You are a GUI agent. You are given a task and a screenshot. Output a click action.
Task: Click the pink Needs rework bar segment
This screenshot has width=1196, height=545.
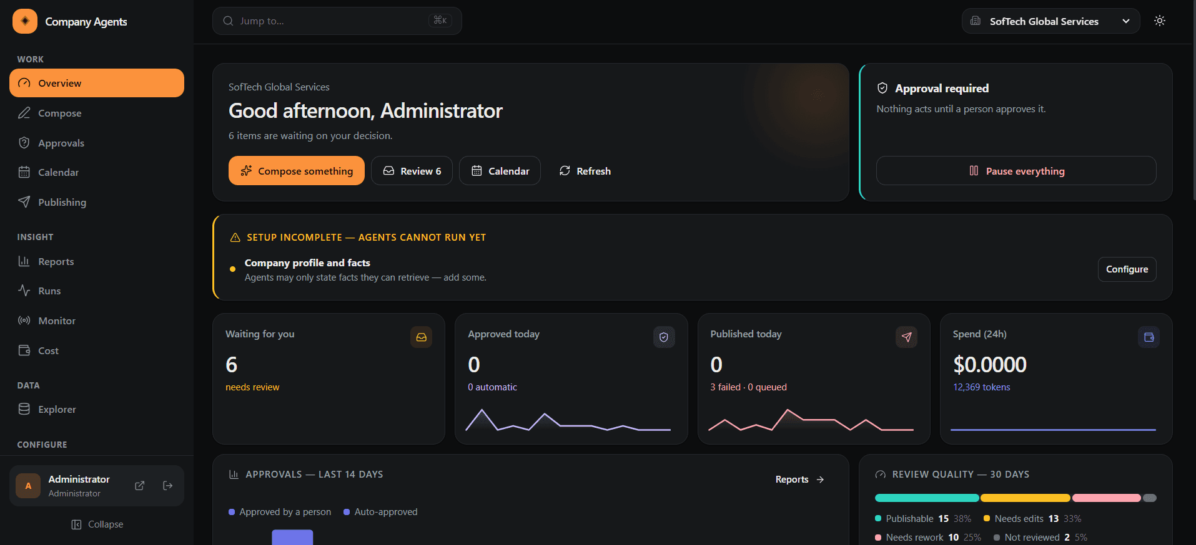[1107, 498]
